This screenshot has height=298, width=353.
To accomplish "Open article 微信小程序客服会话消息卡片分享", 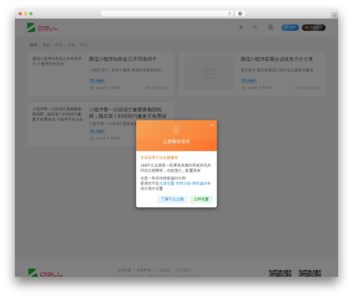I will [277, 59].
